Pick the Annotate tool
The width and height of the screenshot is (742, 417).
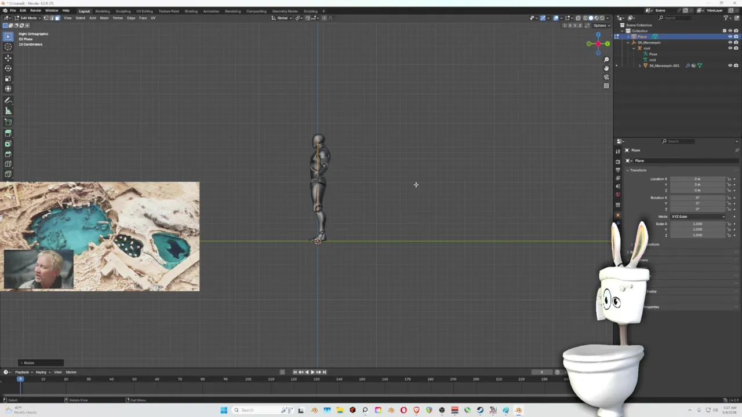click(x=8, y=100)
